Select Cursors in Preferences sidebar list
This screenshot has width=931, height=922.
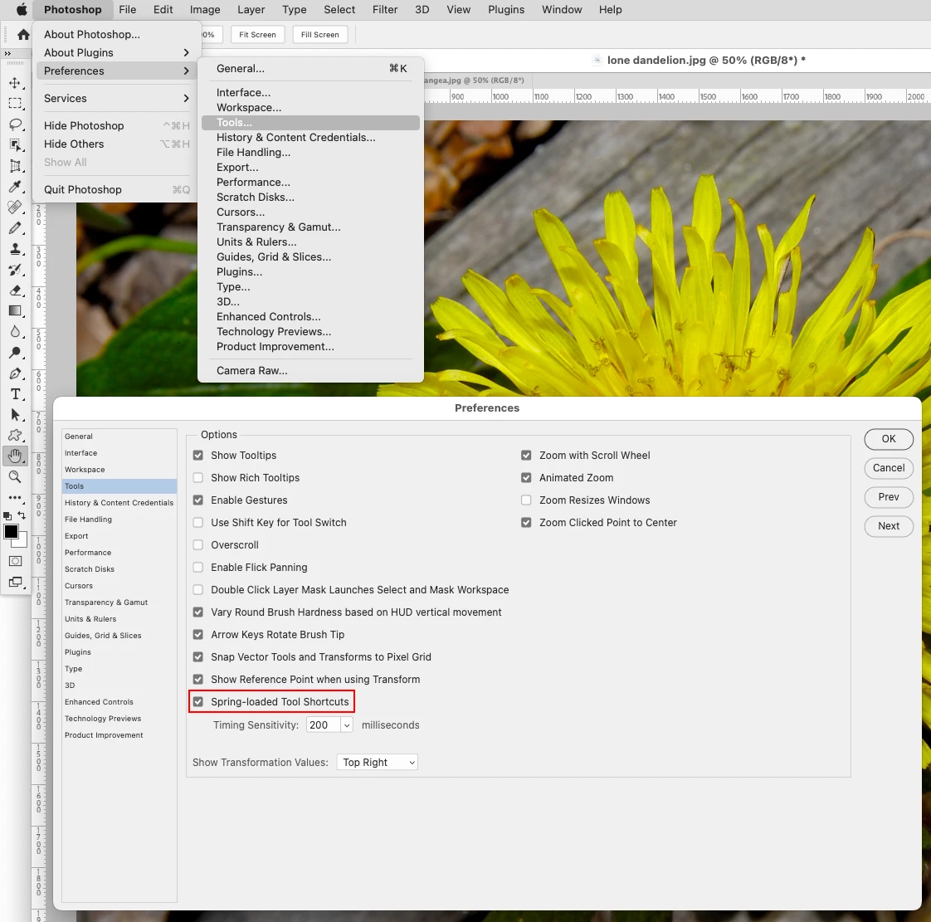click(x=119, y=586)
